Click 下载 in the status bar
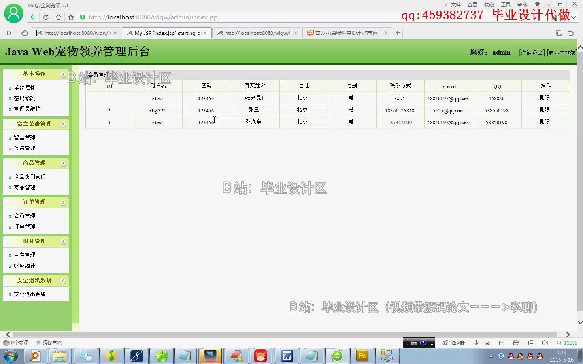583x364 pixels. (482, 343)
